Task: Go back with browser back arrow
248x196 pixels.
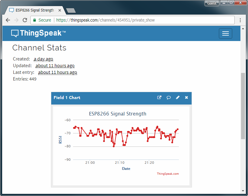Action: point(8,20)
